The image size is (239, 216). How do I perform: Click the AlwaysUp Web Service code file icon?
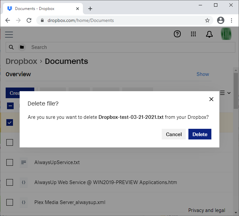(x=24, y=182)
